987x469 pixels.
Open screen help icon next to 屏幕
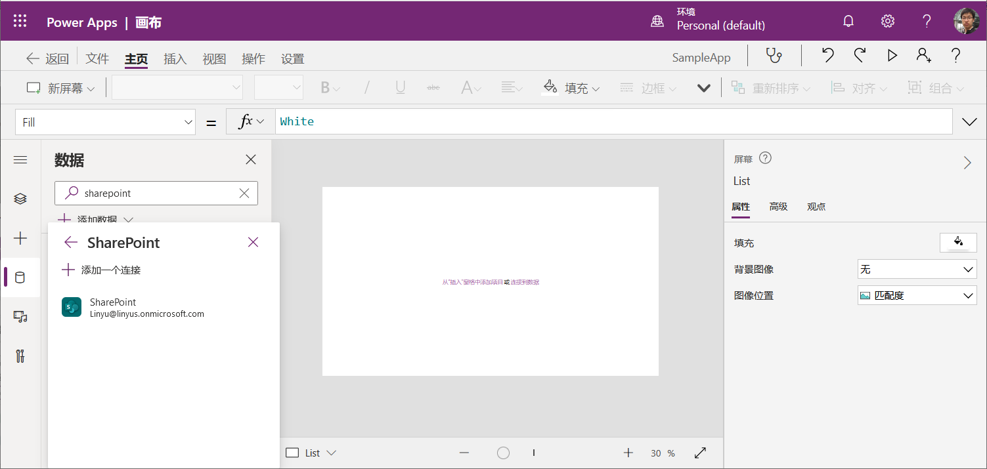pyautogui.click(x=765, y=158)
